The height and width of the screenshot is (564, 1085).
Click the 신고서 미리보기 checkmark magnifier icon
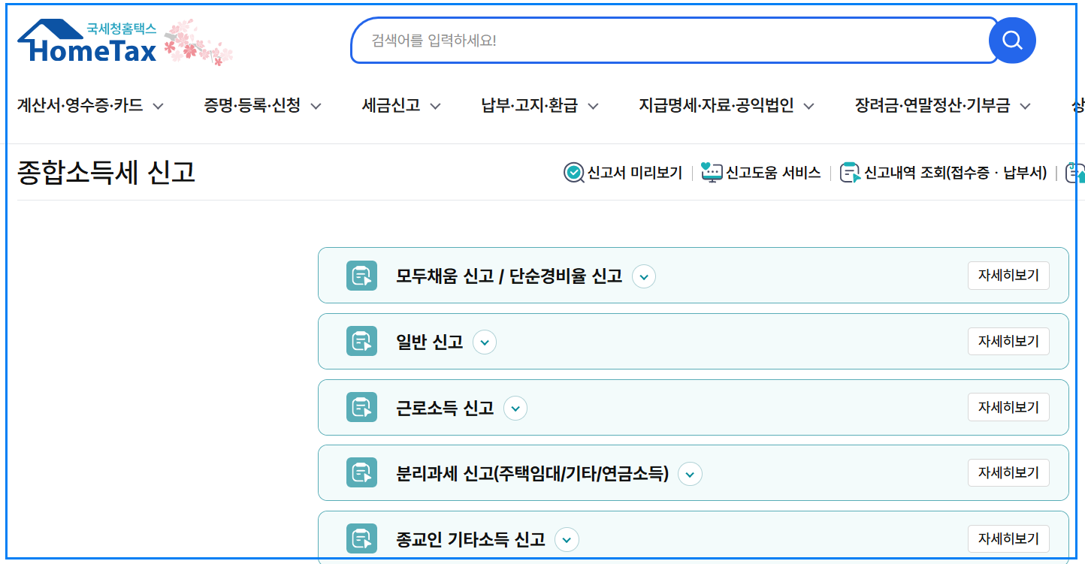573,172
